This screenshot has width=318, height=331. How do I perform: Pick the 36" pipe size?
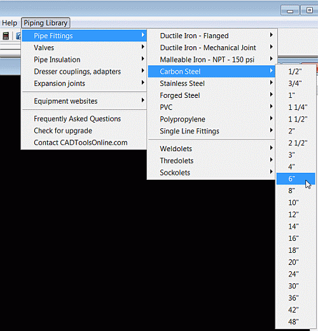click(296, 298)
